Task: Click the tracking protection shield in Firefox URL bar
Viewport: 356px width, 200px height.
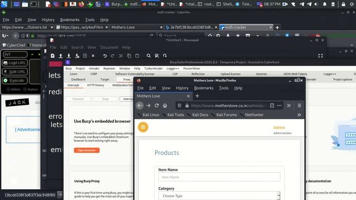Action: pos(180,106)
